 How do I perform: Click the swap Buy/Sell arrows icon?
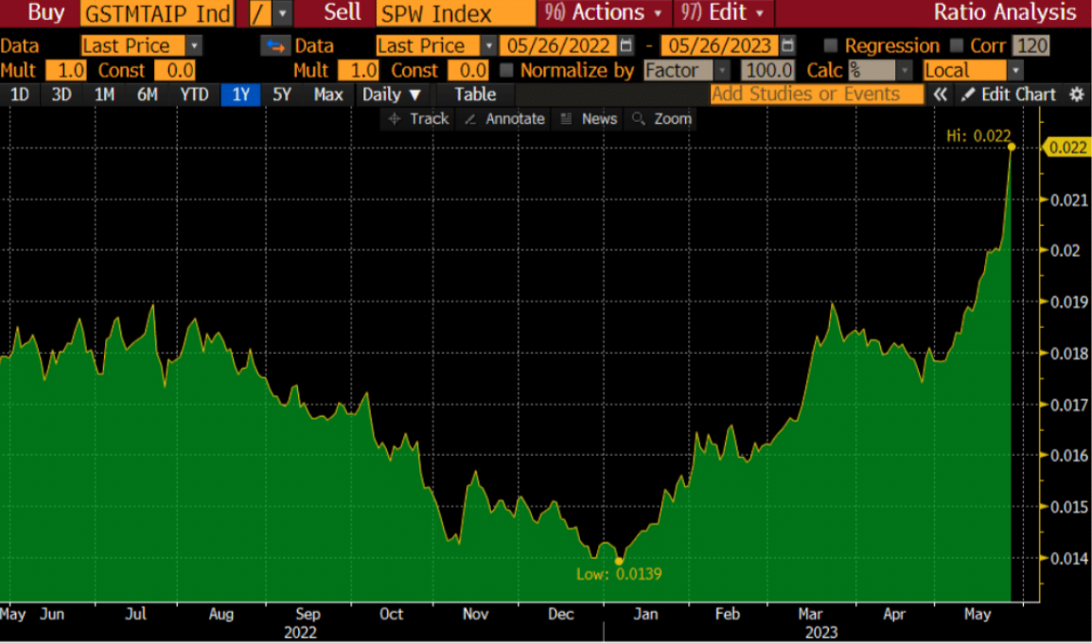click(x=275, y=46)
